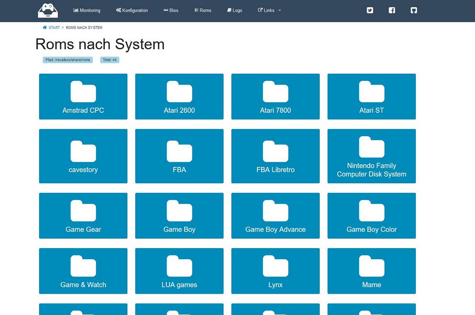
Task: Expand the Links dropdown menu
Action: (269, 10)
